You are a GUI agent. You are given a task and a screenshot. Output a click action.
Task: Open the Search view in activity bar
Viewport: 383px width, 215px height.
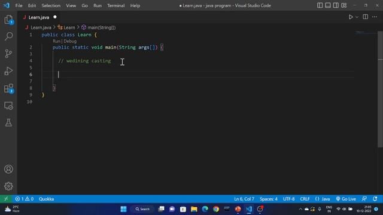(x=8, y=36)
